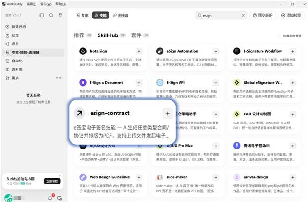Add the Nota Sign skill
Image resolution: width=308 pixels, height=202 pixels.
pyautogui.click(x=139, y=52)
